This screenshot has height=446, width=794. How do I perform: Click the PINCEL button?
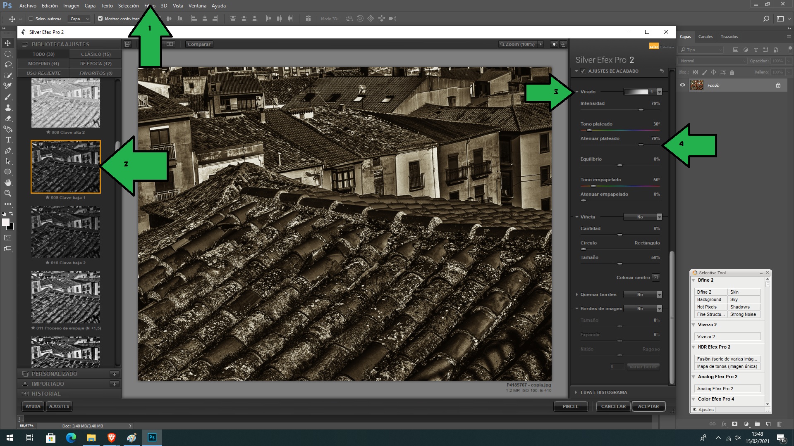tap(570, 406)
